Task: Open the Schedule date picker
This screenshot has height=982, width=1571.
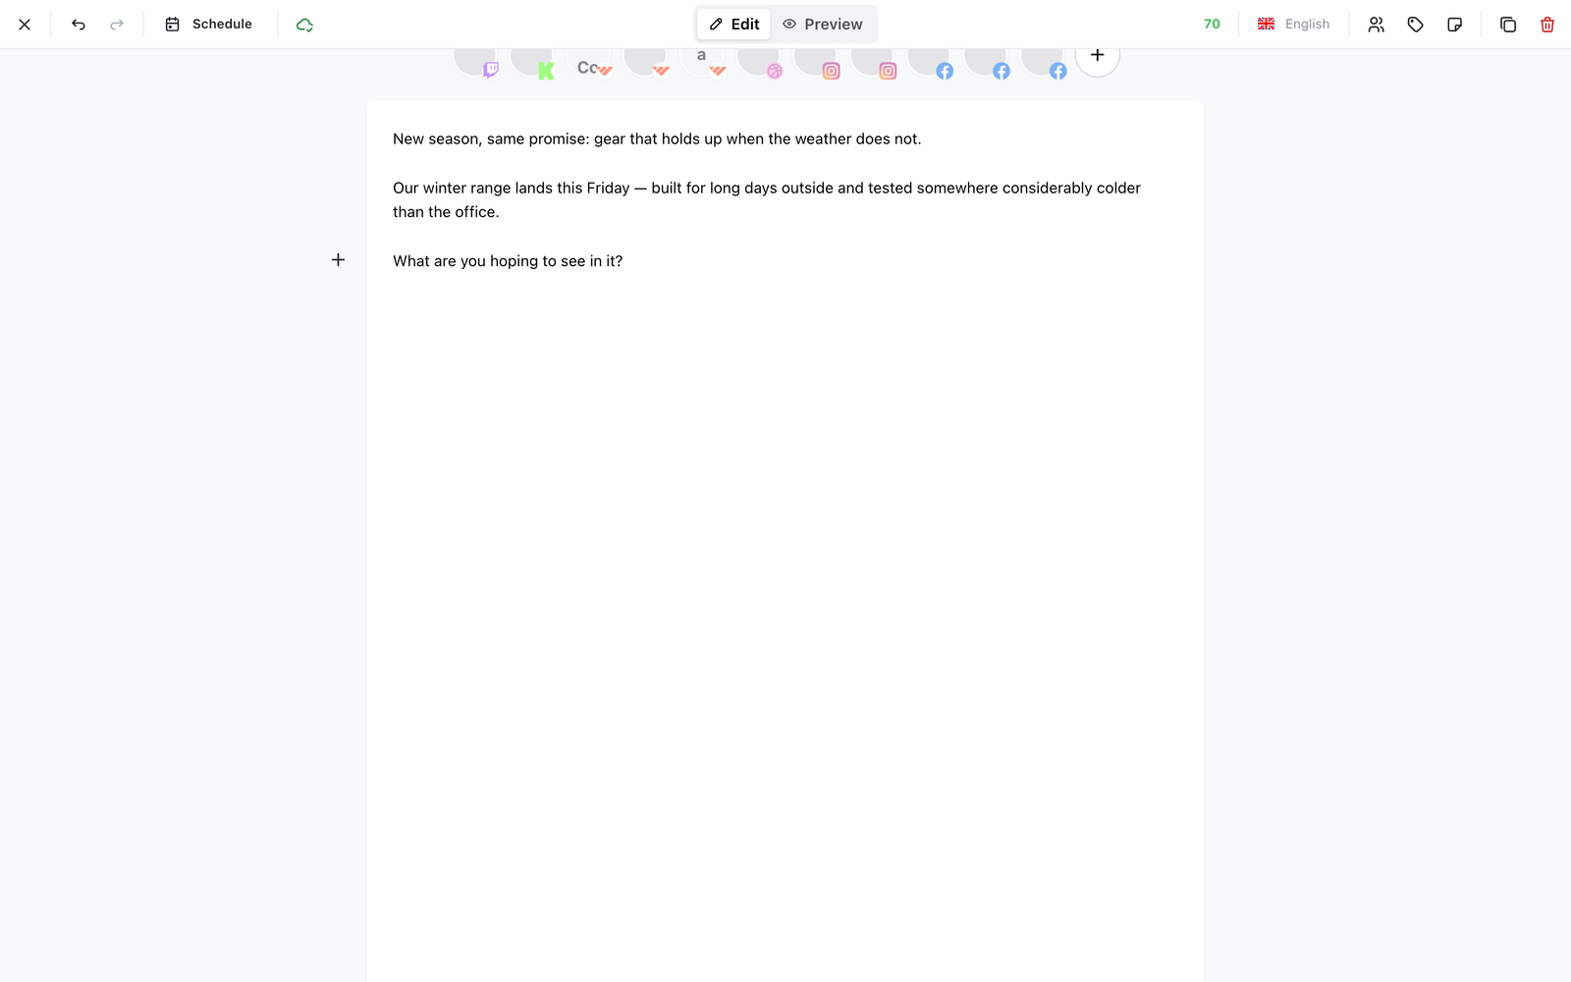Action: [x=209, y=25]
